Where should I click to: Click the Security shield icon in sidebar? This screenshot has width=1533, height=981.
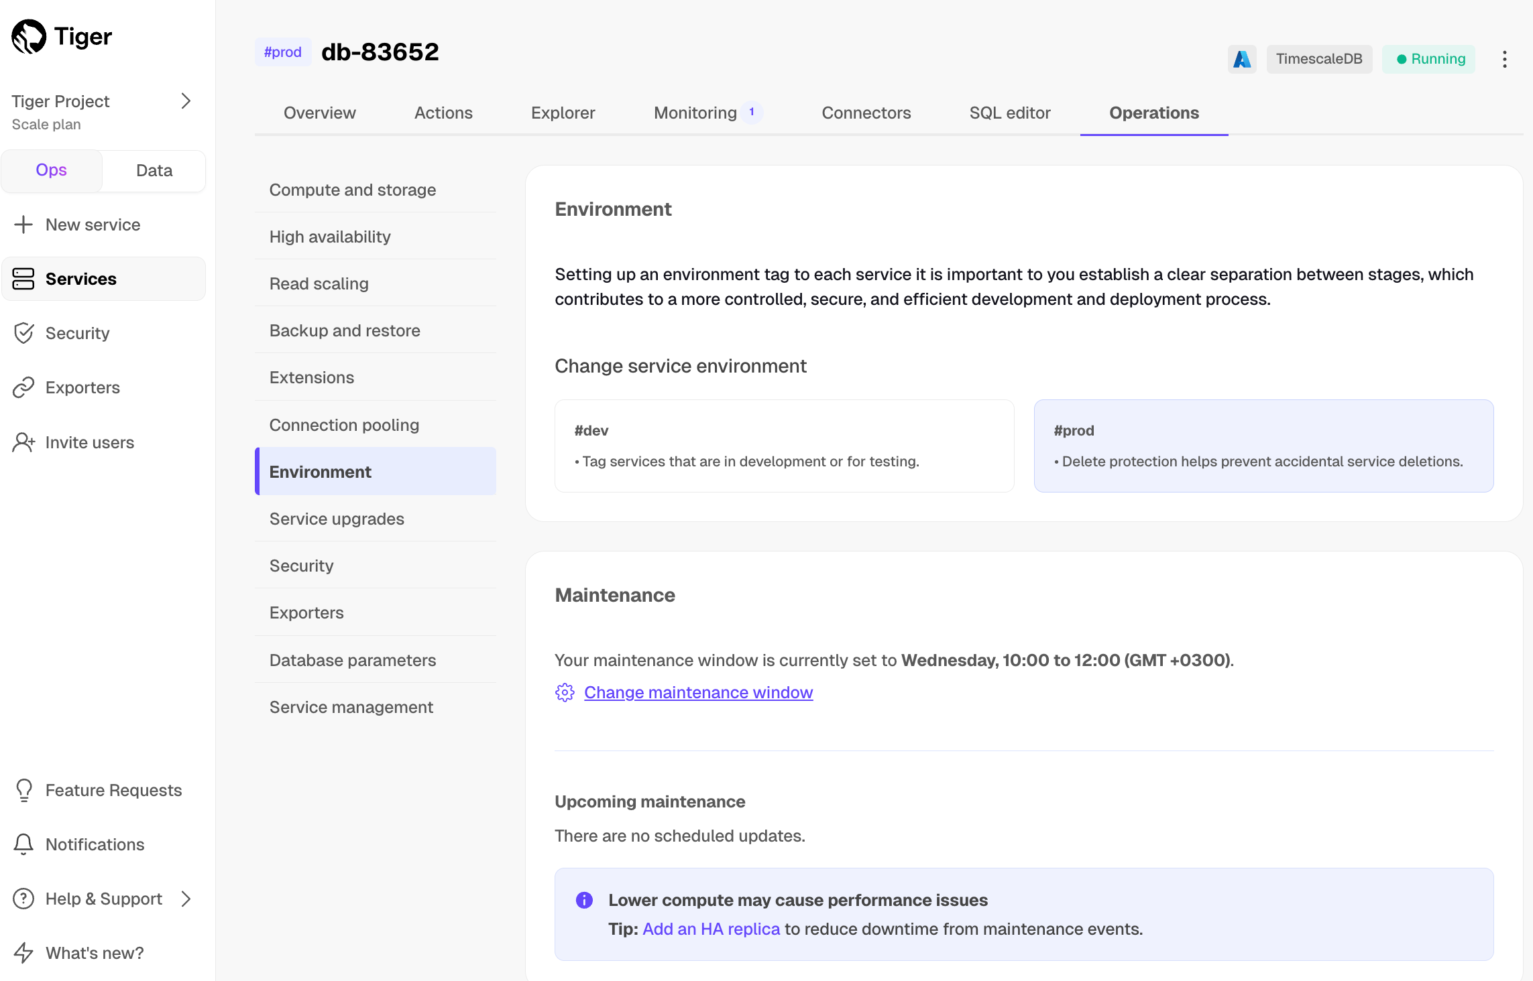(x=23, y=333)
